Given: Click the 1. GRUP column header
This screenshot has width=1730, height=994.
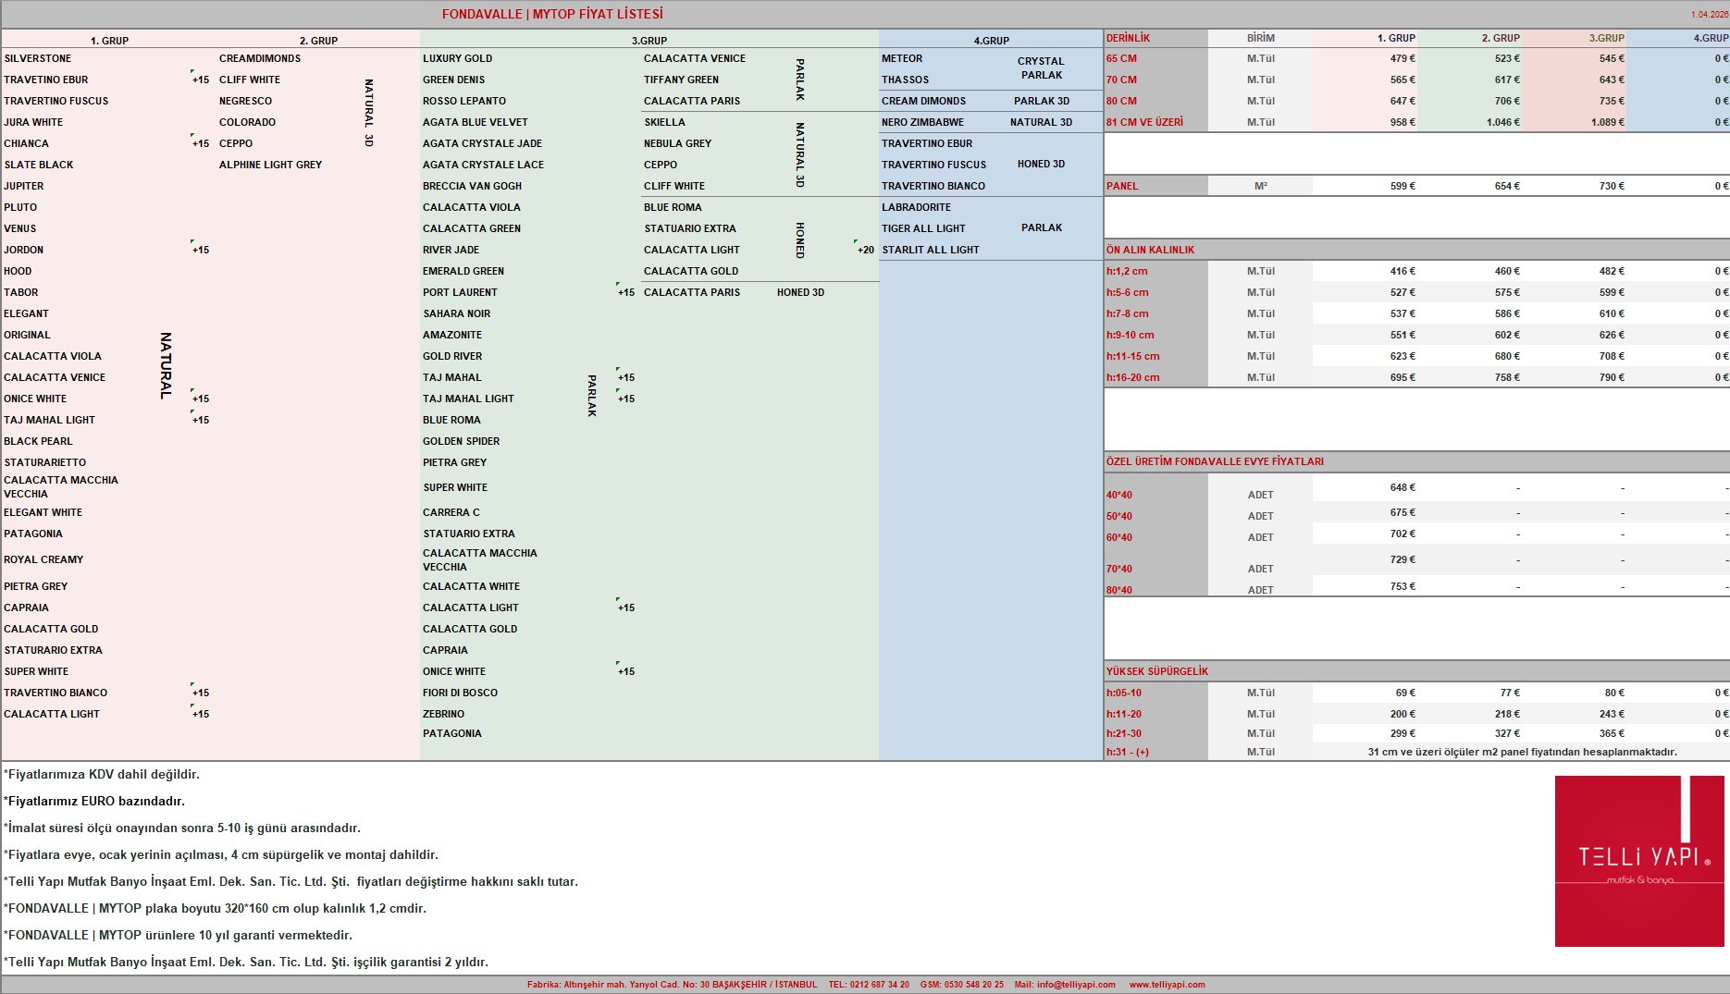Looking at the screenshot, I should point(109,41).
